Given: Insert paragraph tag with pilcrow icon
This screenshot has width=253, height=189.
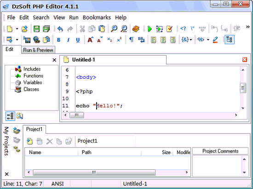Looking at the screenshot, I should pyautogui.click(x=132, y=40).
